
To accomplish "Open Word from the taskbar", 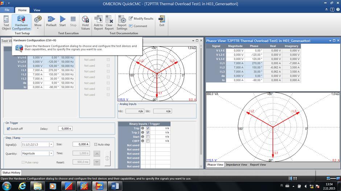I will pyautogui.click(x=115, y=186).
